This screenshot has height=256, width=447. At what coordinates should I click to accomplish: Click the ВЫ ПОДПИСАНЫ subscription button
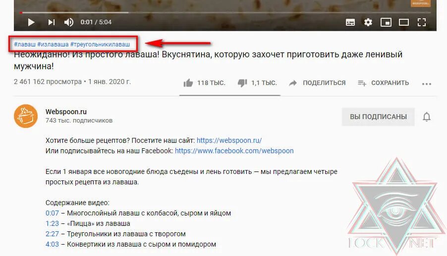[378, 117]
